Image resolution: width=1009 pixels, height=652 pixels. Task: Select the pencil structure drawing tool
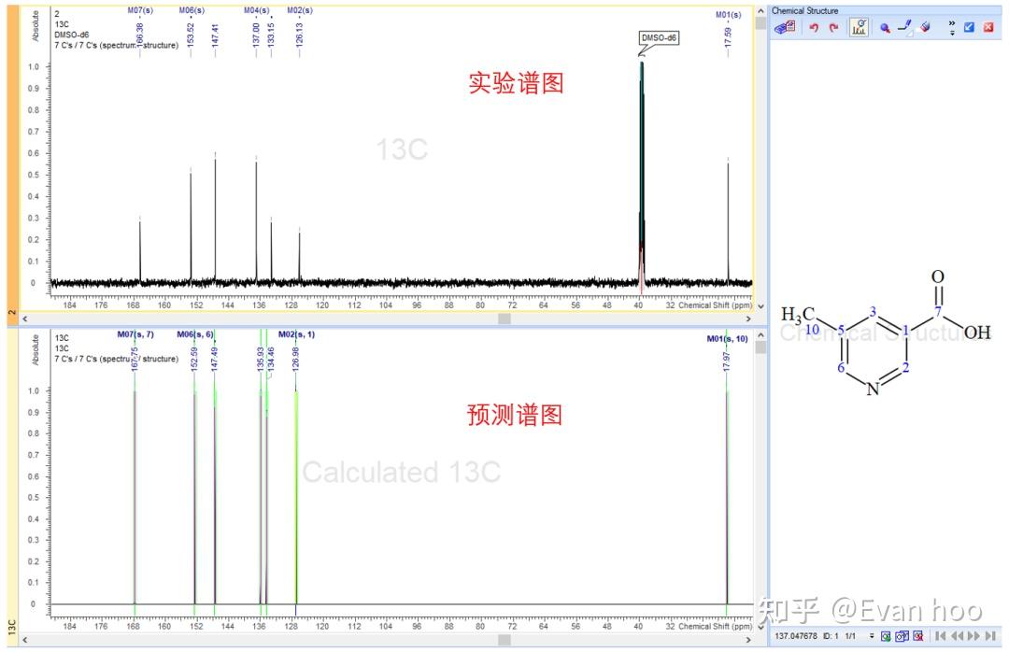(x=903, y=26)
